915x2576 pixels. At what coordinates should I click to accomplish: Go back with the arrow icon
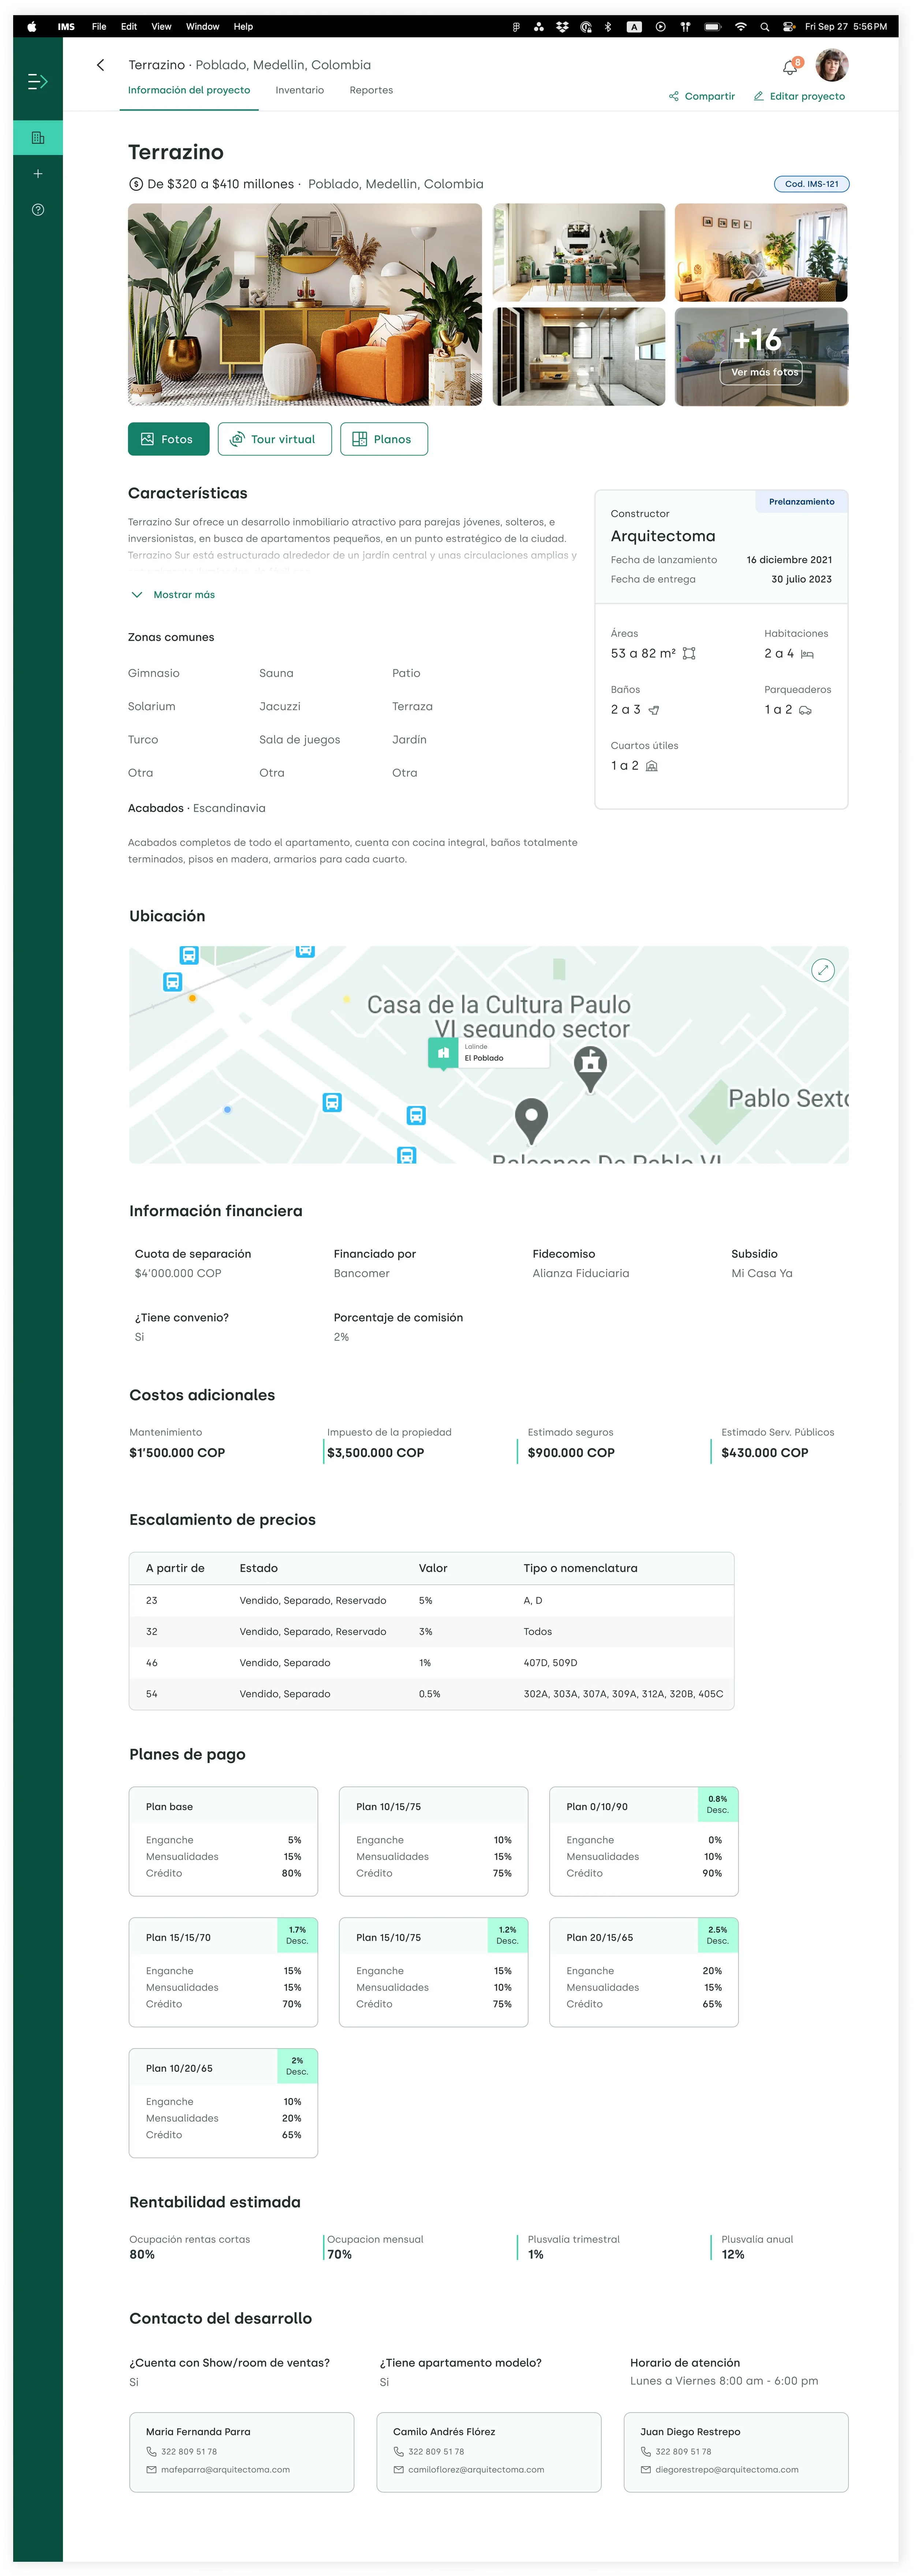click(x=100, y=65)
